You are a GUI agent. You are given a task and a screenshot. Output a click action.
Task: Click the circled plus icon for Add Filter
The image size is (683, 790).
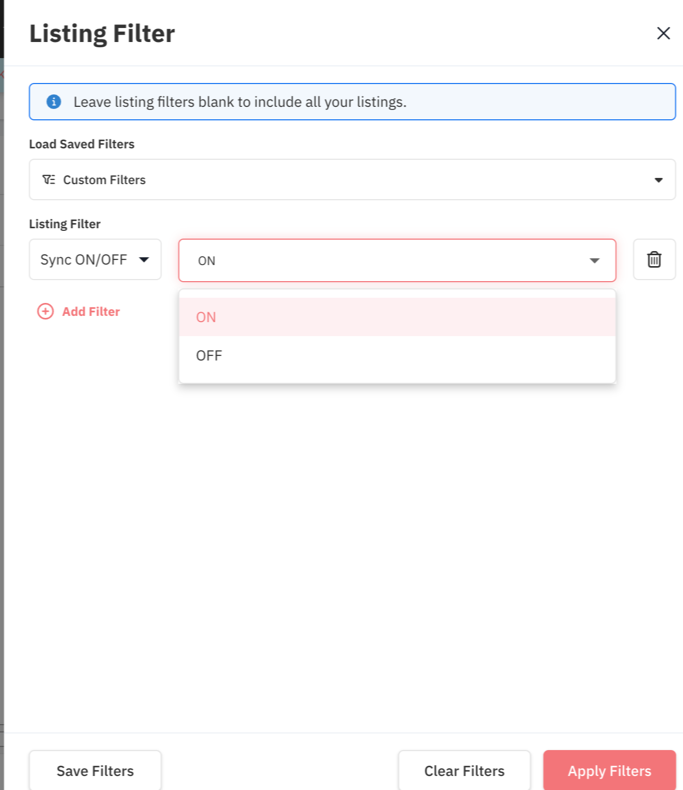coord(46,311)
